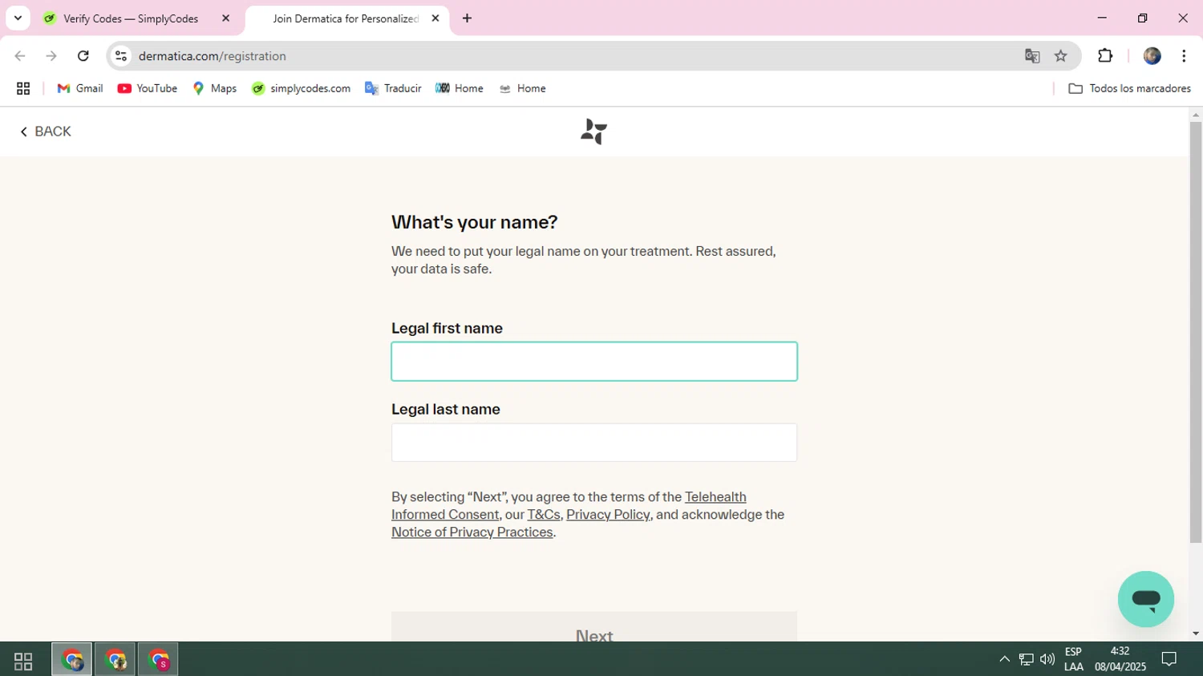Open the Chrome three-dot menu
This screenshot has width=1203, height=676.
[x=1184, y=56]
